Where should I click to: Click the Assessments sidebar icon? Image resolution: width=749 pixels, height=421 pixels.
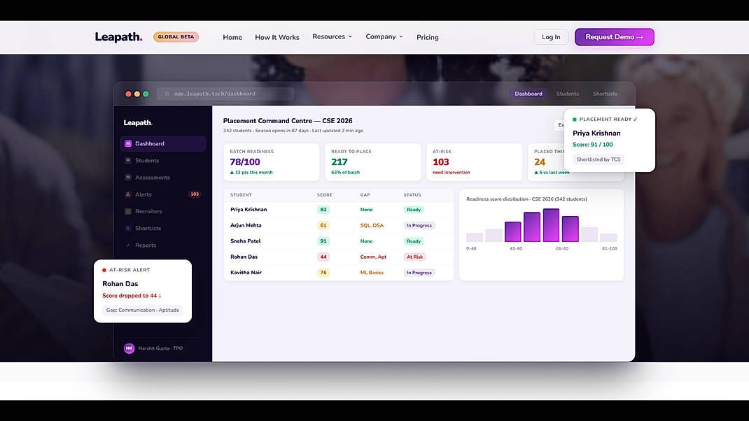[x=128, y=178]
